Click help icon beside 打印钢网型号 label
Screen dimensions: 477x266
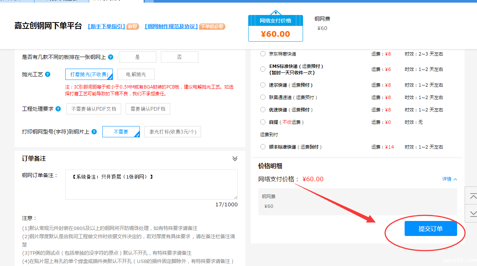click(x=94, y=132)
